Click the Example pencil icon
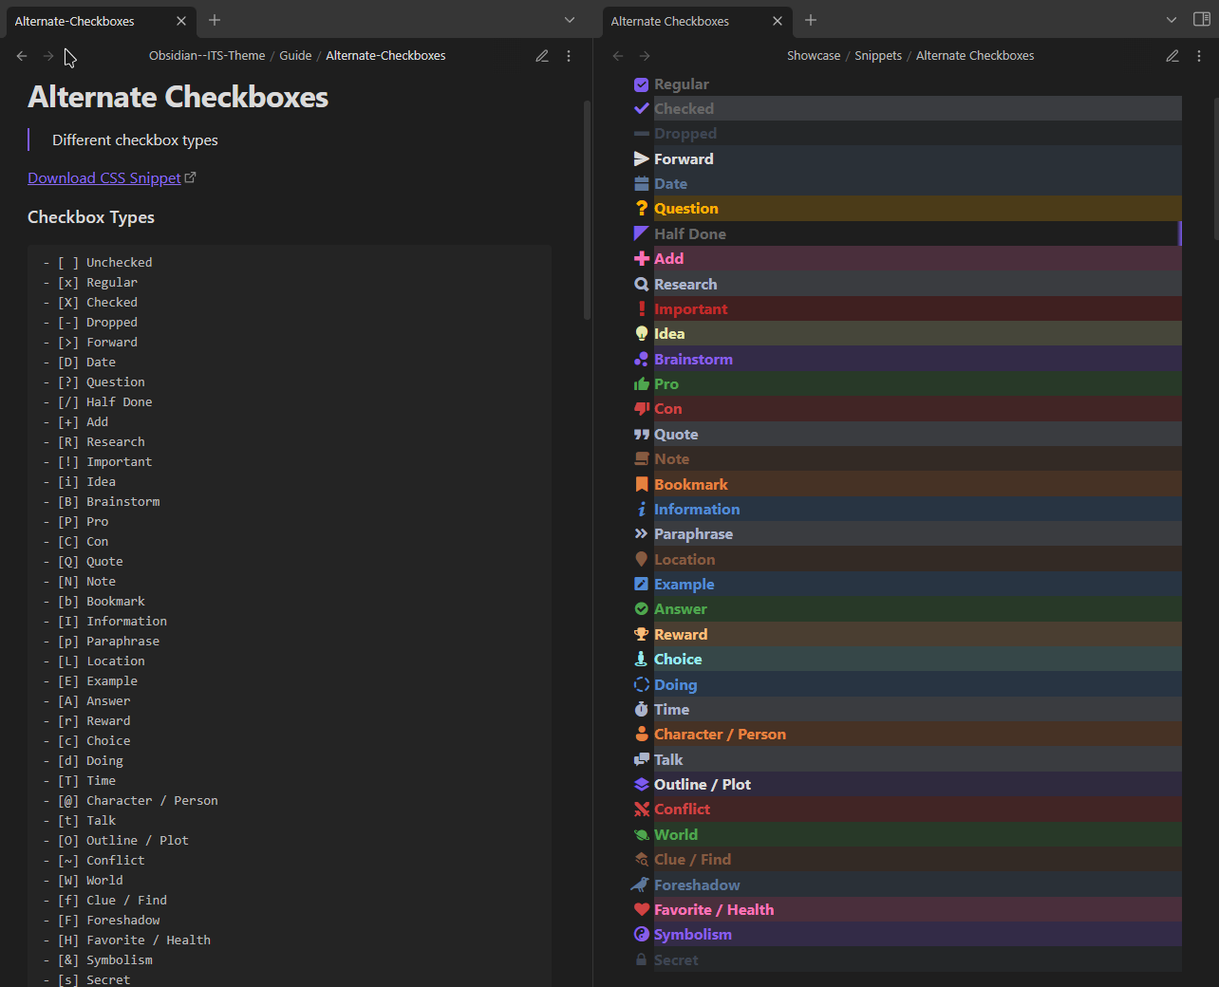 click(x=642, y=585)
